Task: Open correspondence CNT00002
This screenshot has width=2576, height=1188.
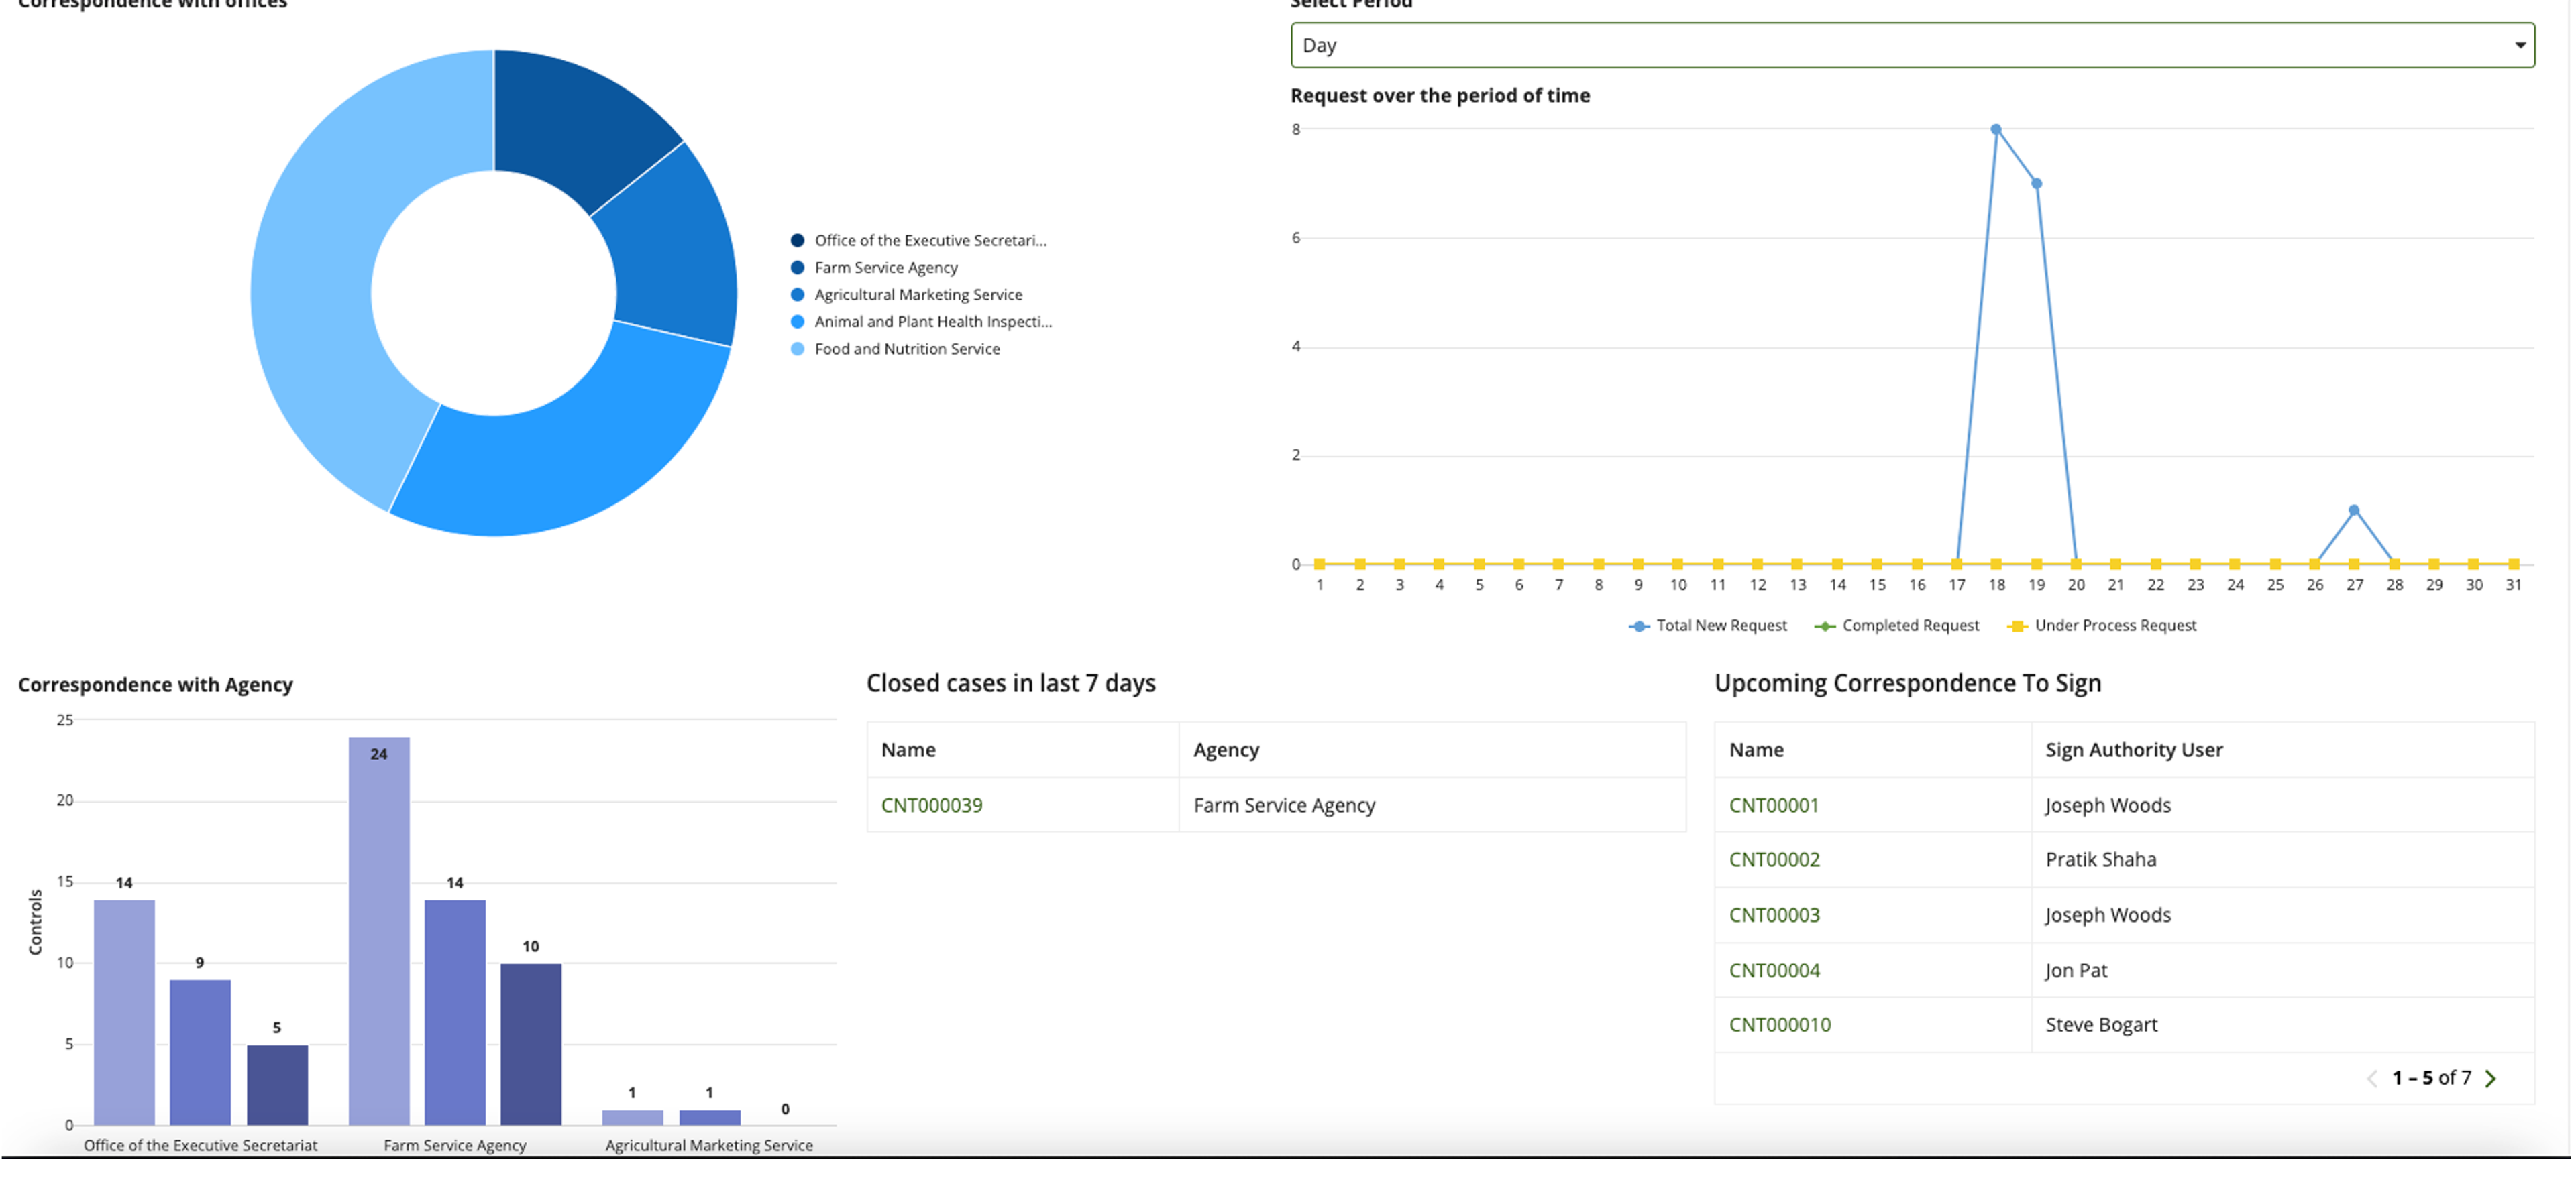Action: coord(1774,860)
